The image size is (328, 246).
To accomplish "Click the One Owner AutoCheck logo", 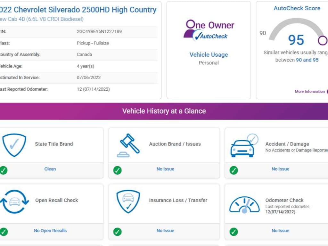I will click(209, 31).
